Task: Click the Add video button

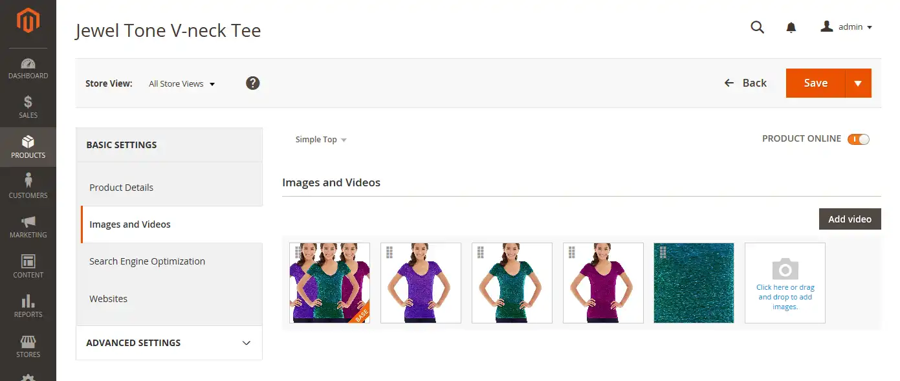Action: (850, 219)
